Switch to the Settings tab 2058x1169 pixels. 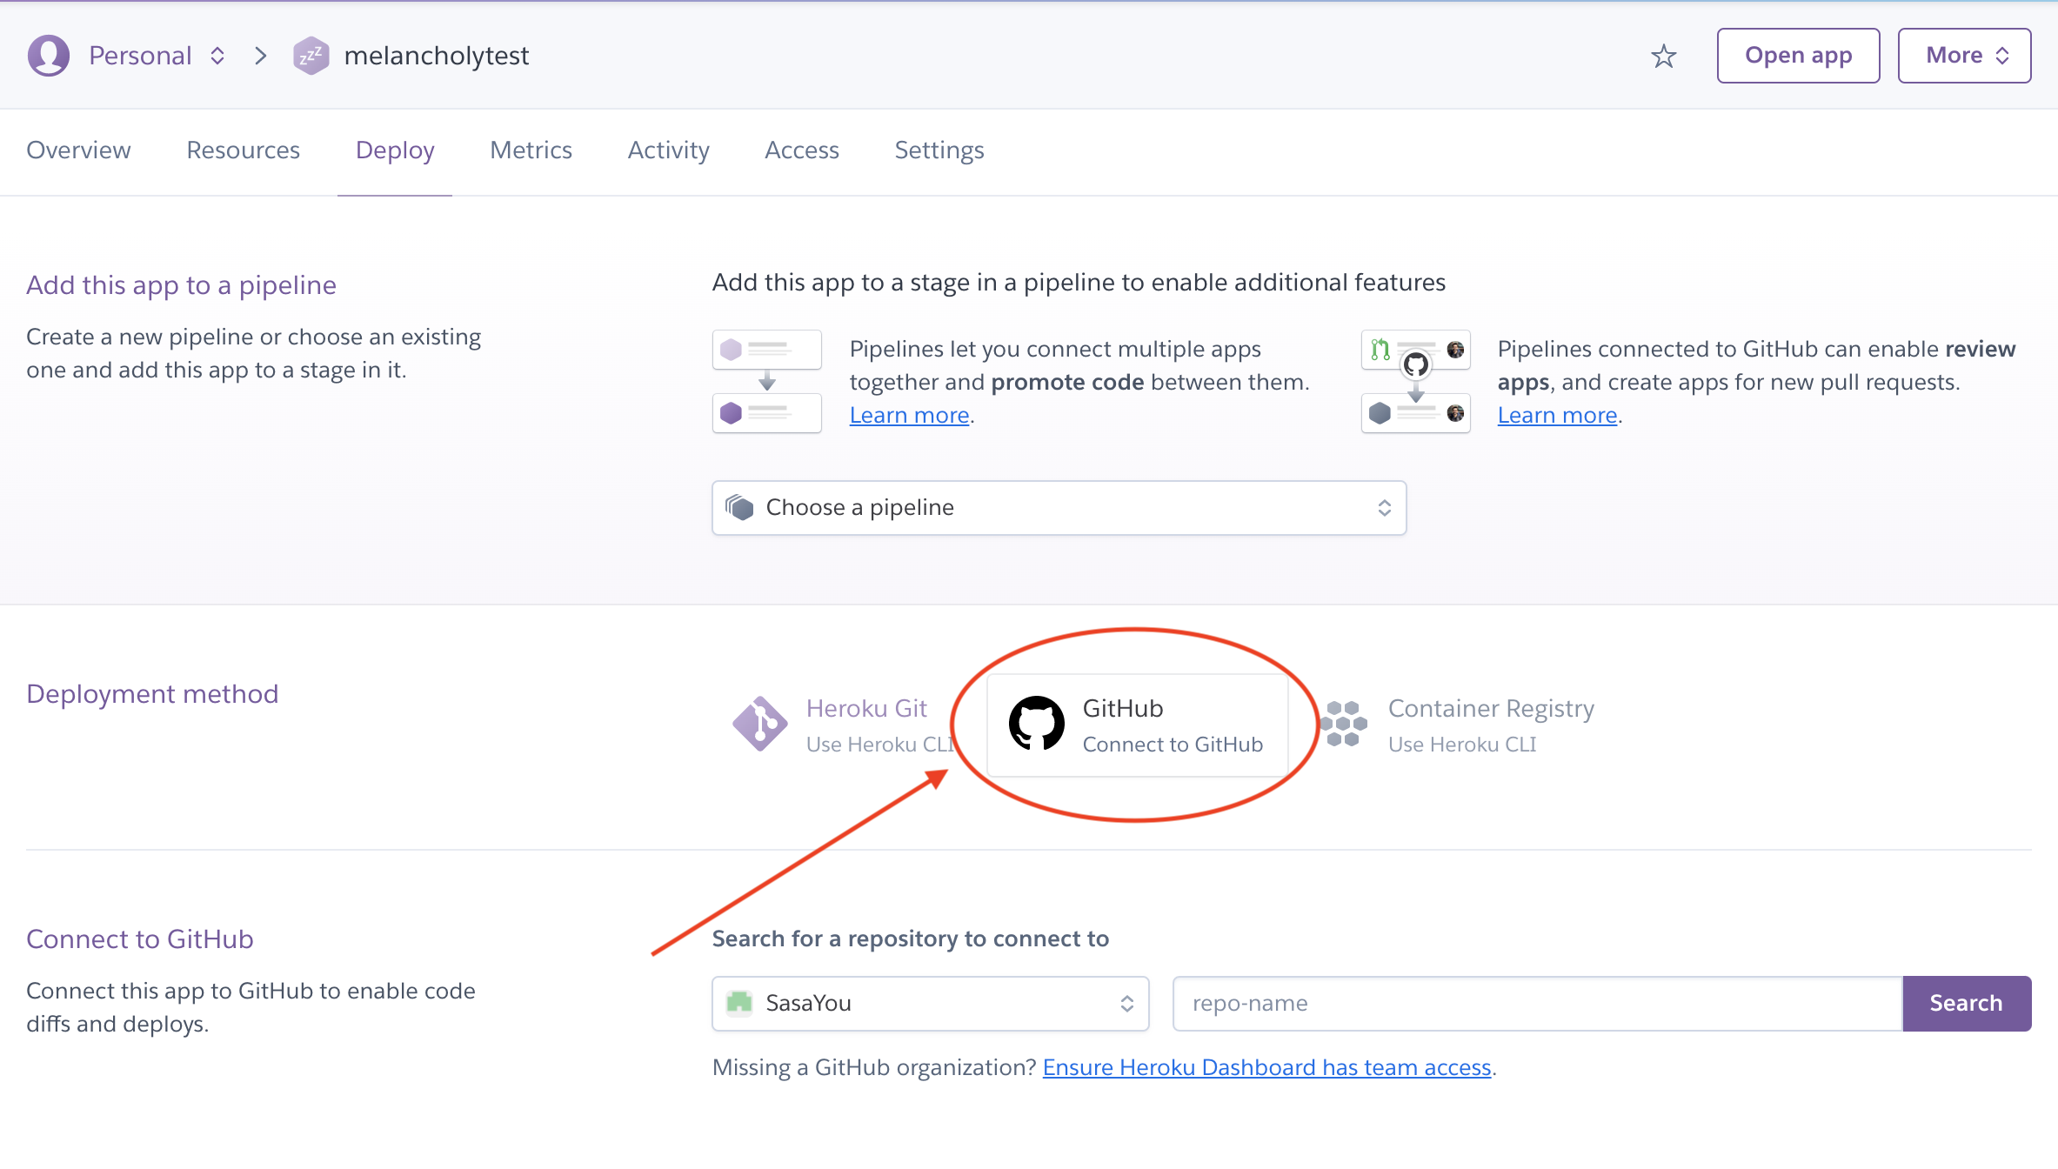pyautogui.click(x=939, y=150)
